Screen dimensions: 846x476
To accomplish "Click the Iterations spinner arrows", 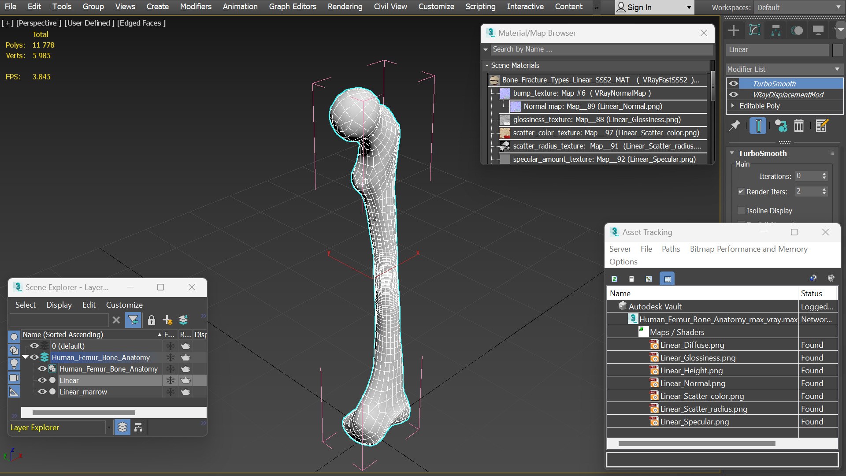I will [824, 176].
